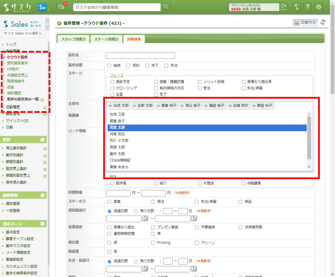Check the 継続 checkbox
335x277 pixels.
tap(109, 66)
